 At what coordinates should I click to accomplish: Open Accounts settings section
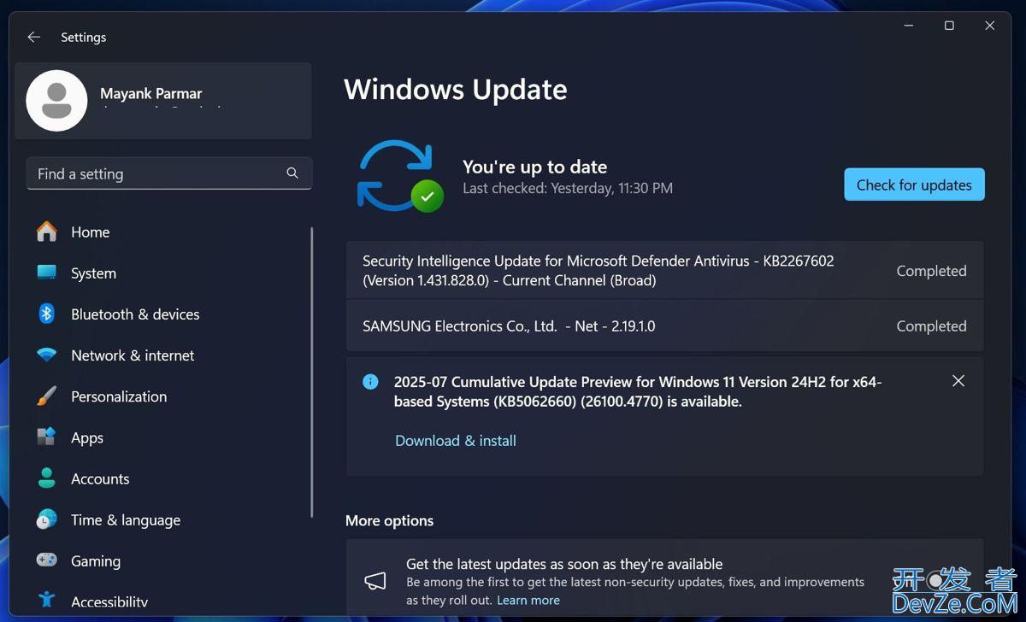point(99,478)
